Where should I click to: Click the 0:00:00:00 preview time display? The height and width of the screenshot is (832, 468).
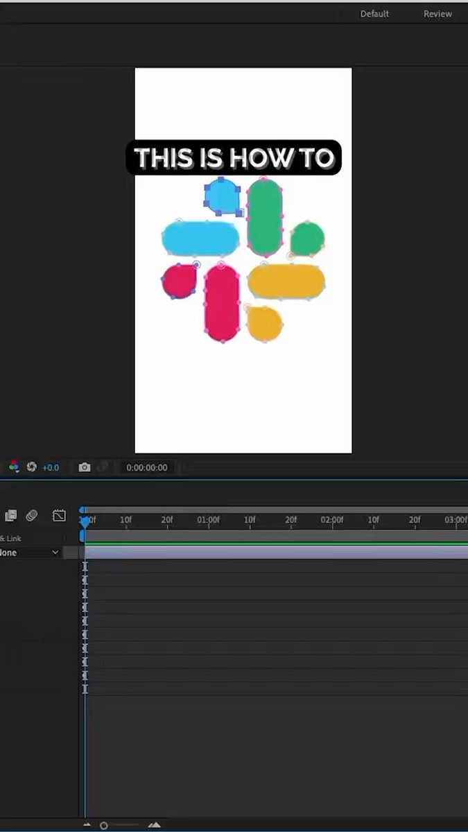point(147,468)
